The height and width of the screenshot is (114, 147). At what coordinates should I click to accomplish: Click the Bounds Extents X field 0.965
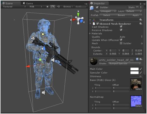[113, 54]
